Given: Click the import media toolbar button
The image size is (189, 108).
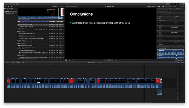Looking at the screenshot, I should click(11, 4).
